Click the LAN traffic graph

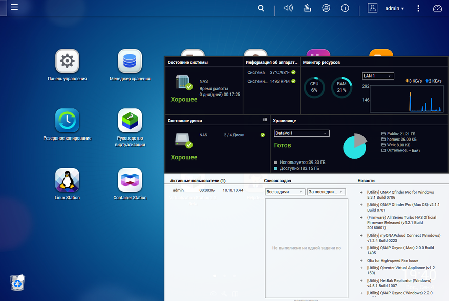pyautogui.click(x=407, y=99)
